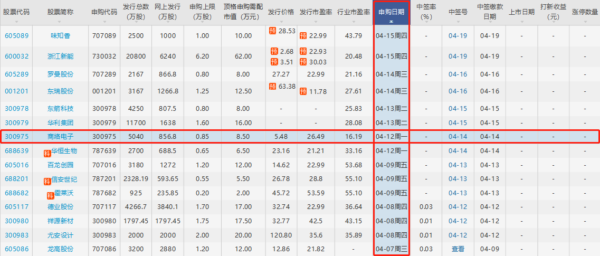Toggle sort on the 申购日期 header
This screenshot has width=600, height=256.
391,12
